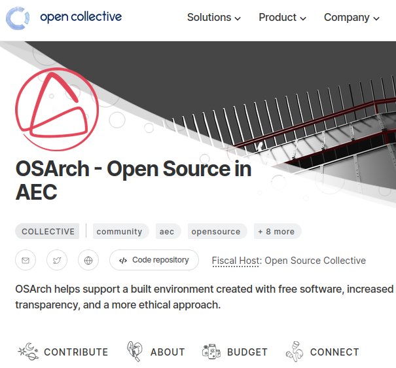Click the OSArch red circular avatar logo

(57, 109)
